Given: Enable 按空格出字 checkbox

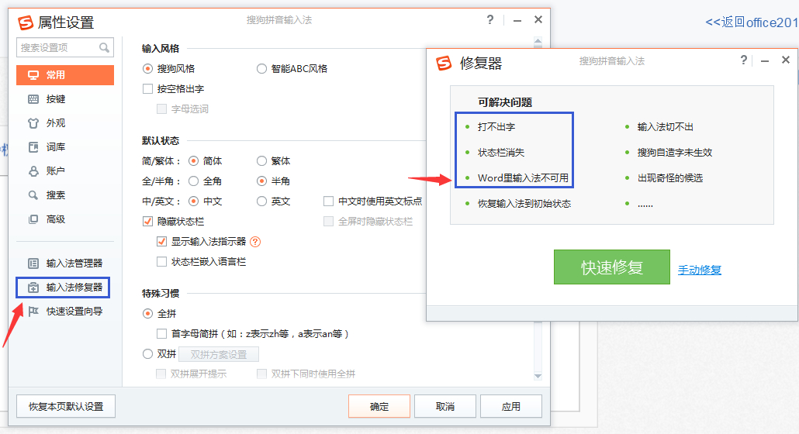Looking at the screenshot, I should [147, 89].
